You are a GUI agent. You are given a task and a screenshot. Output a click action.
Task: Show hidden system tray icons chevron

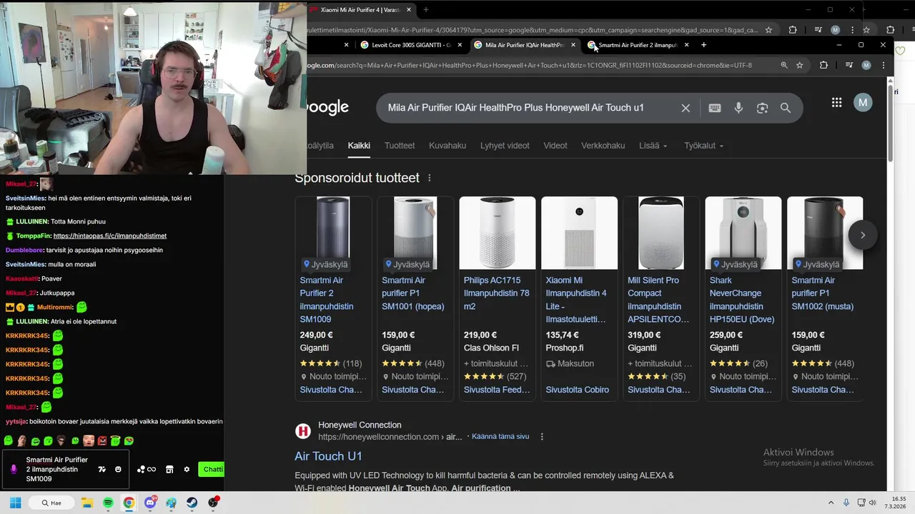coord(831,503)
